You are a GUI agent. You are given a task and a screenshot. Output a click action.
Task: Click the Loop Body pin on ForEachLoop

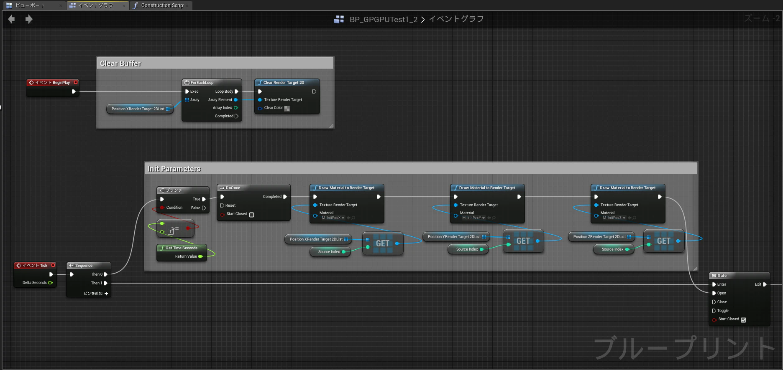click(x=236, y=91)
